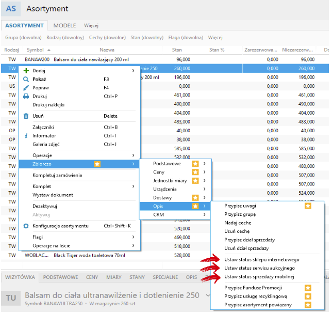Open the CRM submenu

pyautogui.click(x=175, y=215)
